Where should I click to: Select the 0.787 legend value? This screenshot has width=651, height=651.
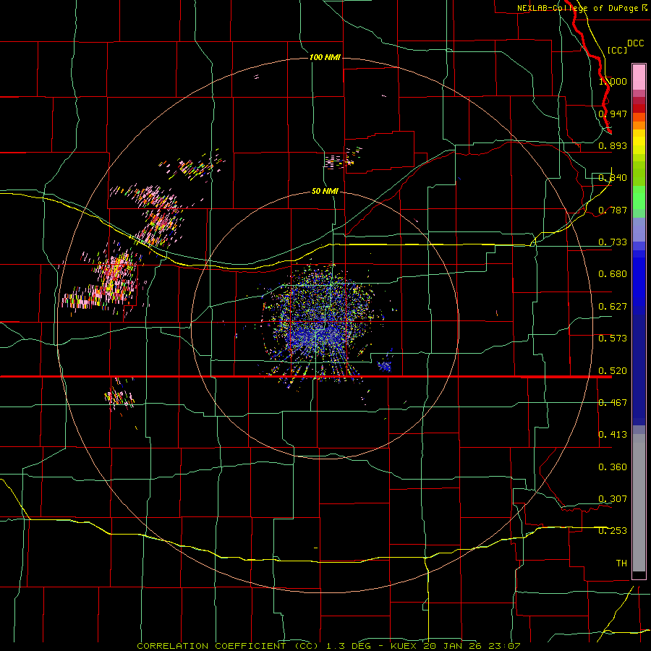[613, 210]
